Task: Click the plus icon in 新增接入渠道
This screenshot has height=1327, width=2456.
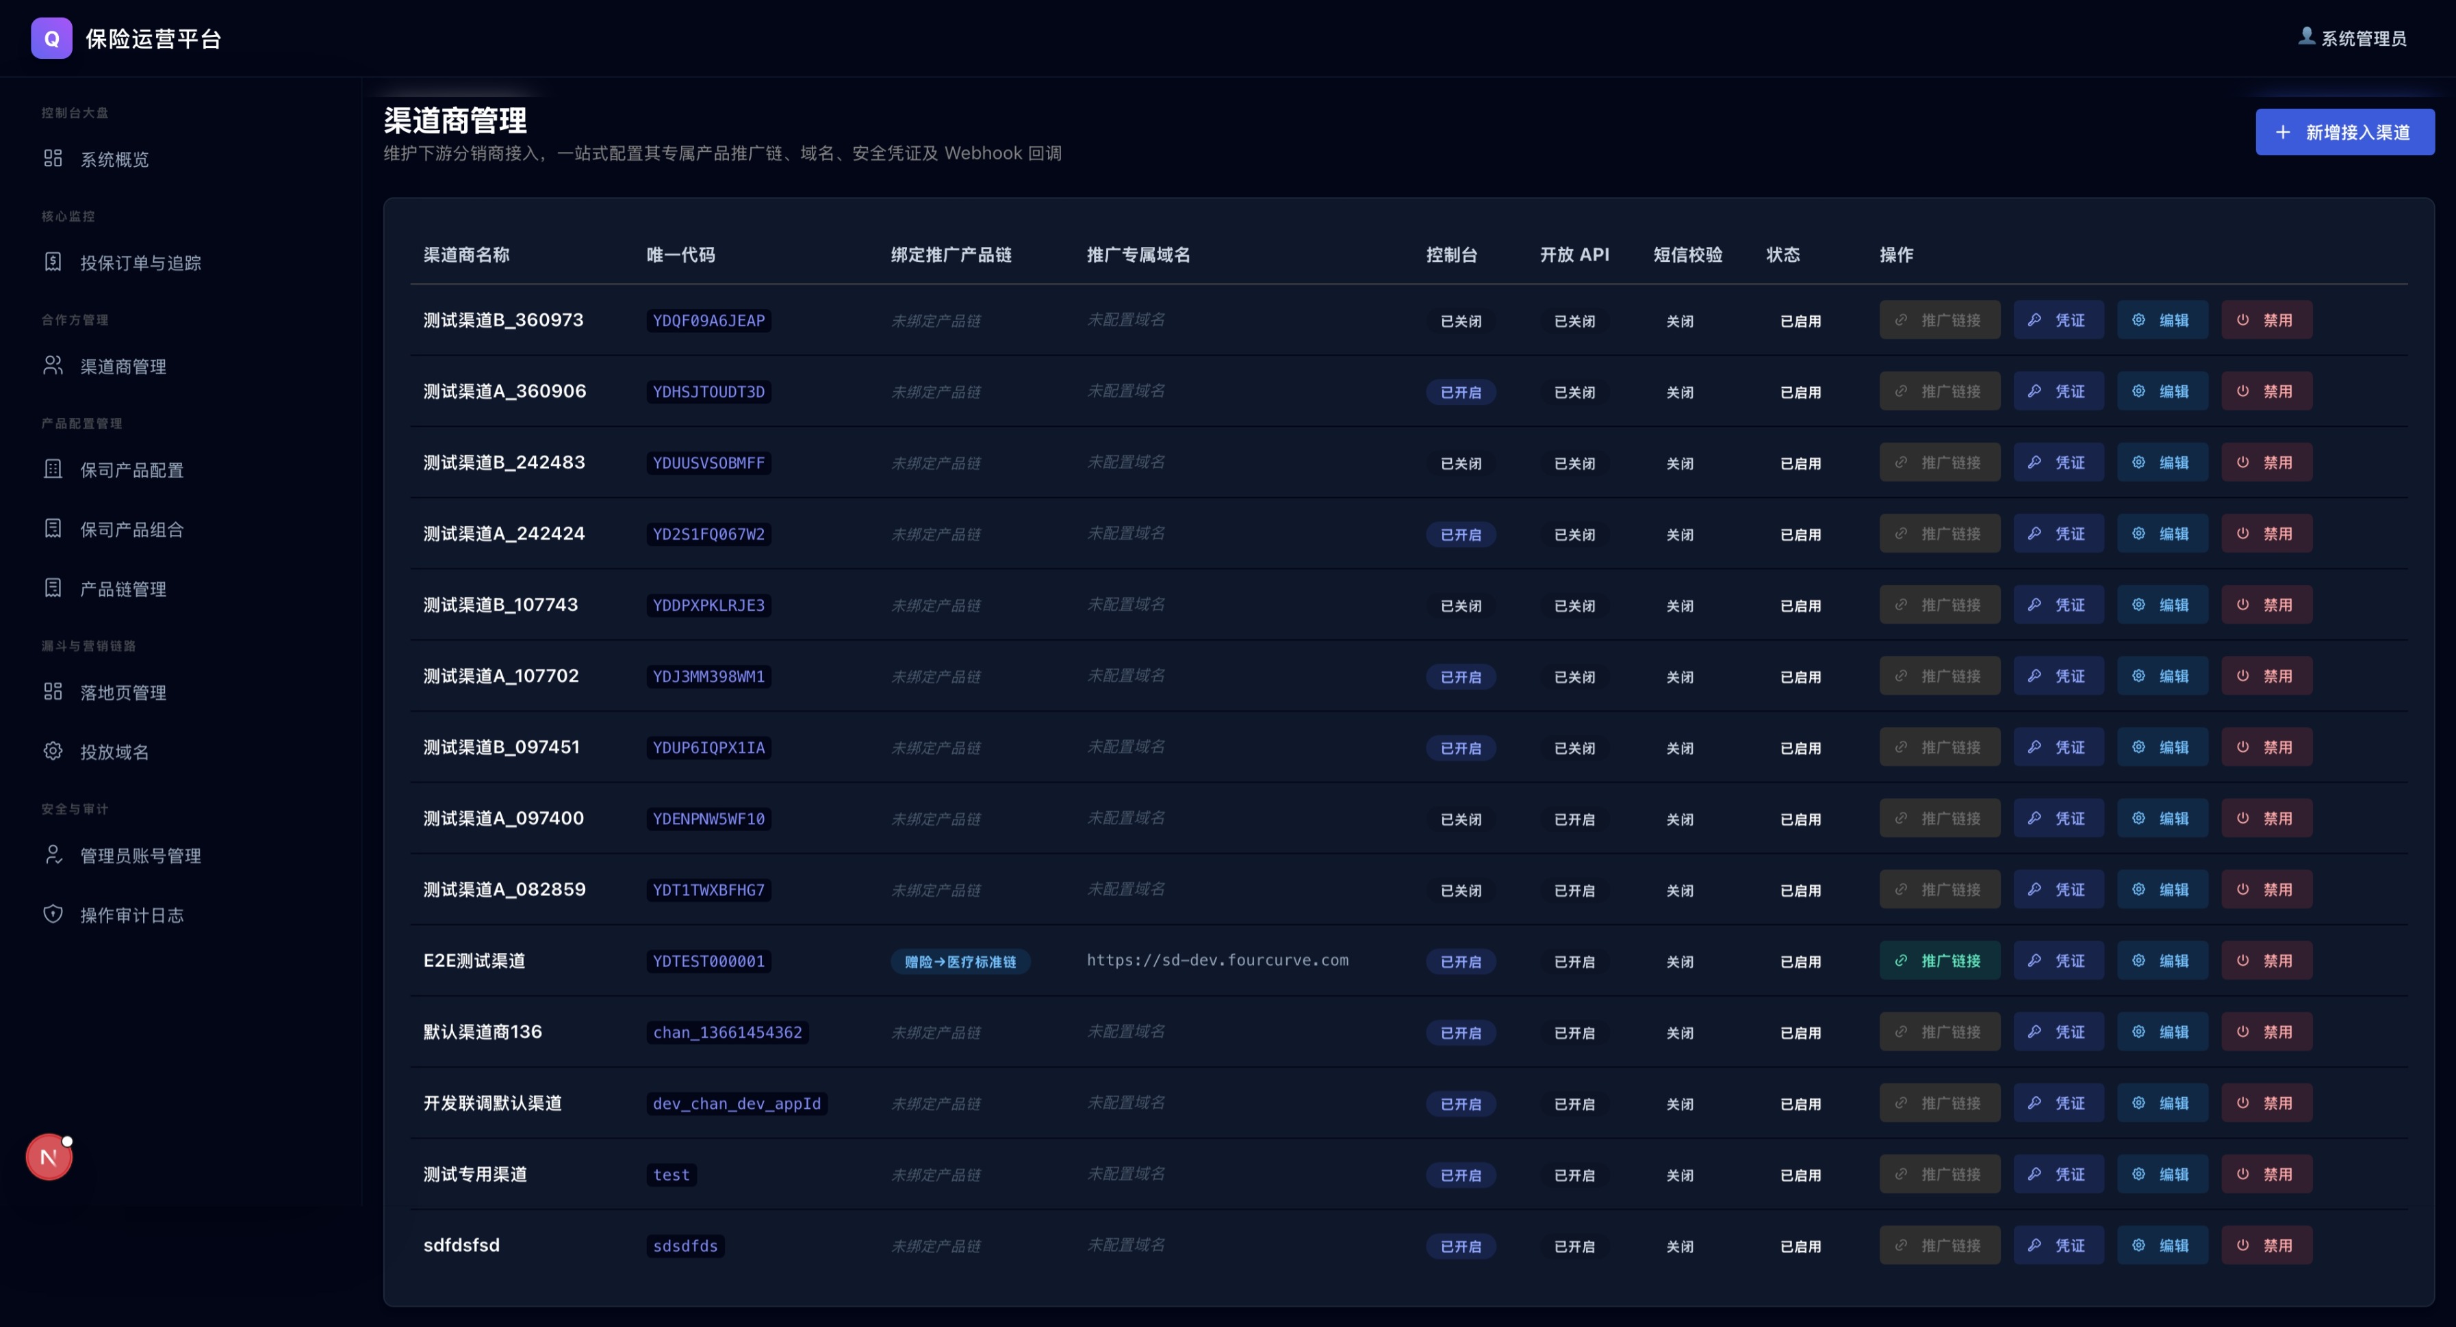Action: 2282,133
